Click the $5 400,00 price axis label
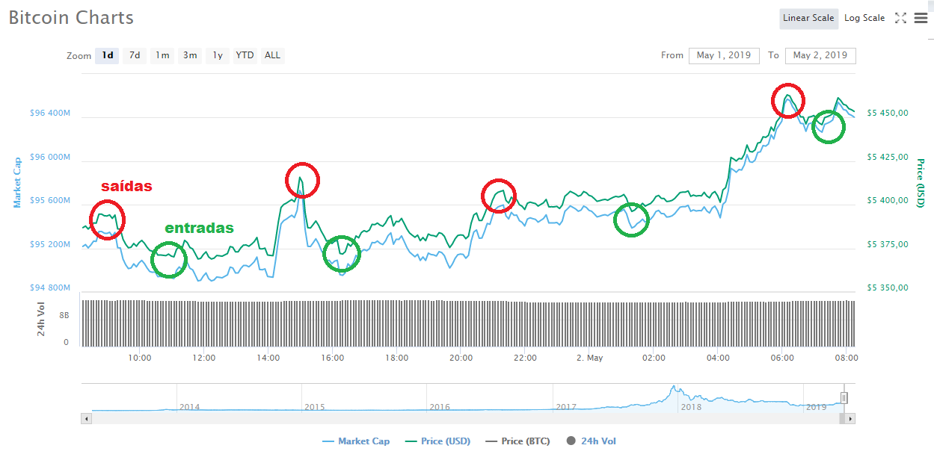 tap(888, 201)
